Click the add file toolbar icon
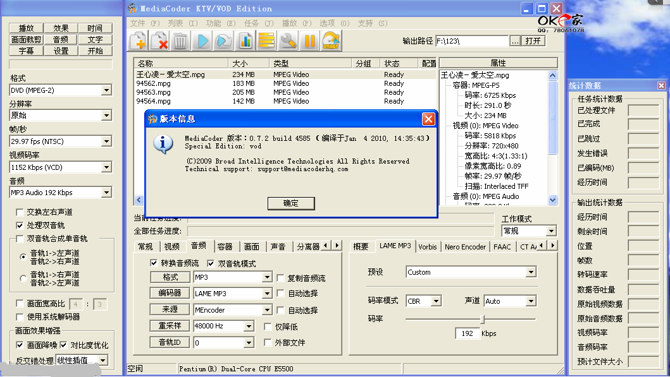Viewport: 670px width, 377px height. (138, 41)
